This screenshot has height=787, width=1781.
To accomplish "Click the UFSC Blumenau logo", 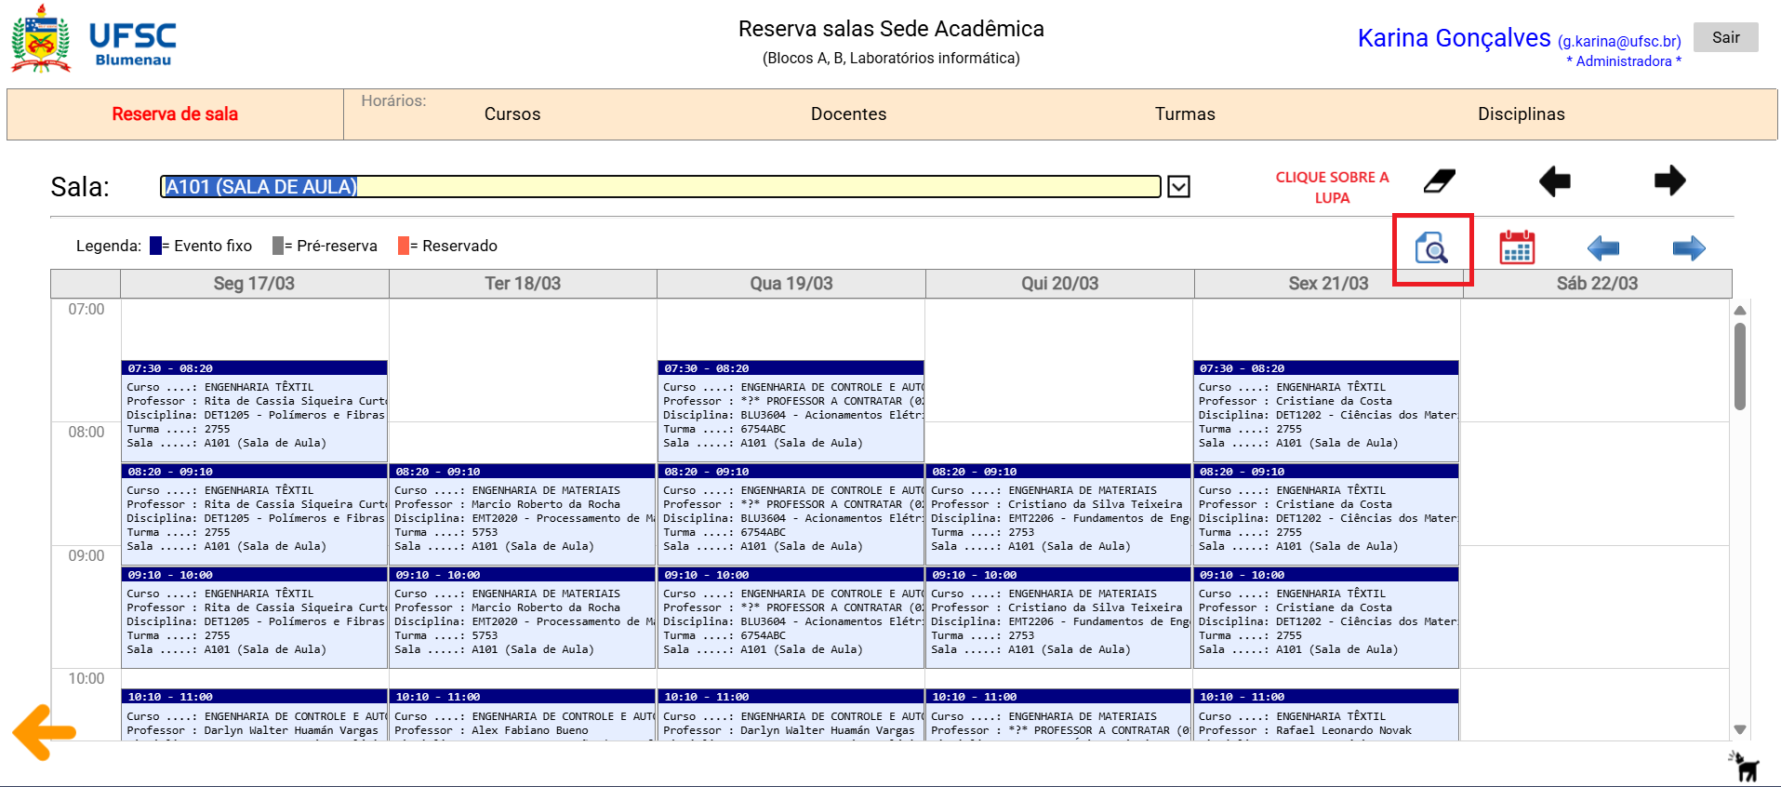I will [x=93, y=41].
